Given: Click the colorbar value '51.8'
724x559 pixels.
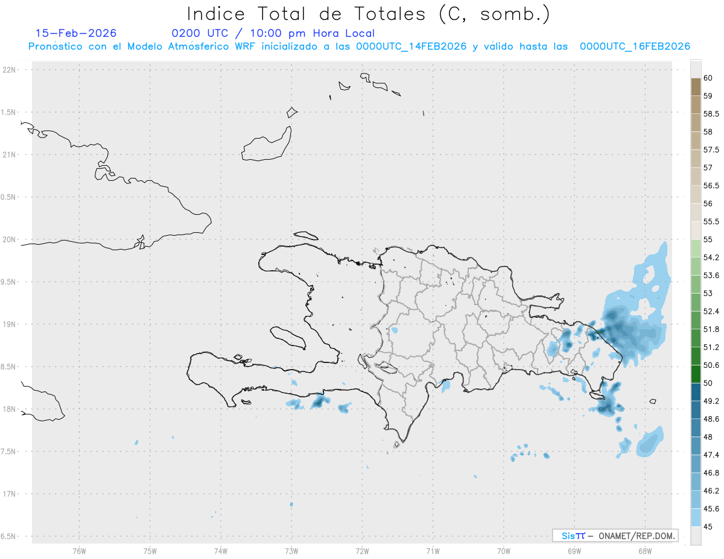Looking at the screenshot, I should 711,329.
